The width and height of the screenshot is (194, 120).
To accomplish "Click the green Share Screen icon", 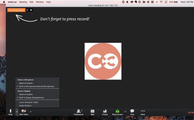I will (x=117, y=111).
